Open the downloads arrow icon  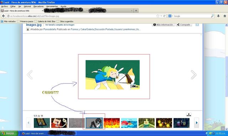tap(218, 16)
